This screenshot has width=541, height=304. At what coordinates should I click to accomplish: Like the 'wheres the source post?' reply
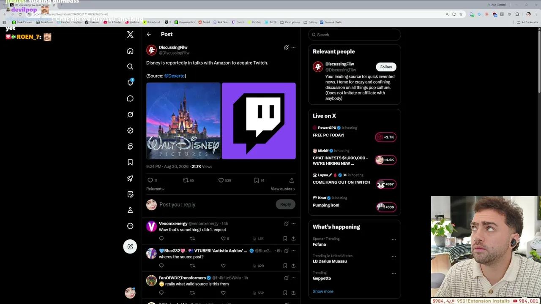[223, 266]
